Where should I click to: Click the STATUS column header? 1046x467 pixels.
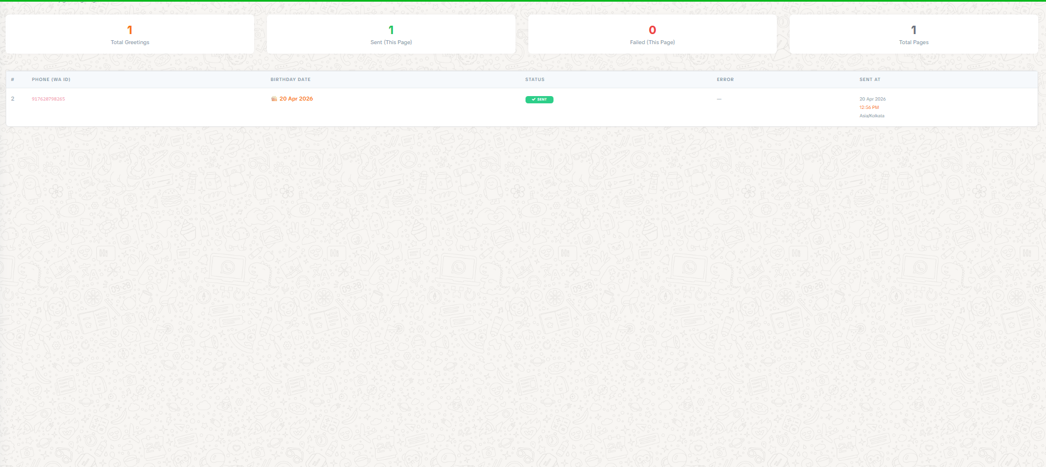(x=534, y=79)
